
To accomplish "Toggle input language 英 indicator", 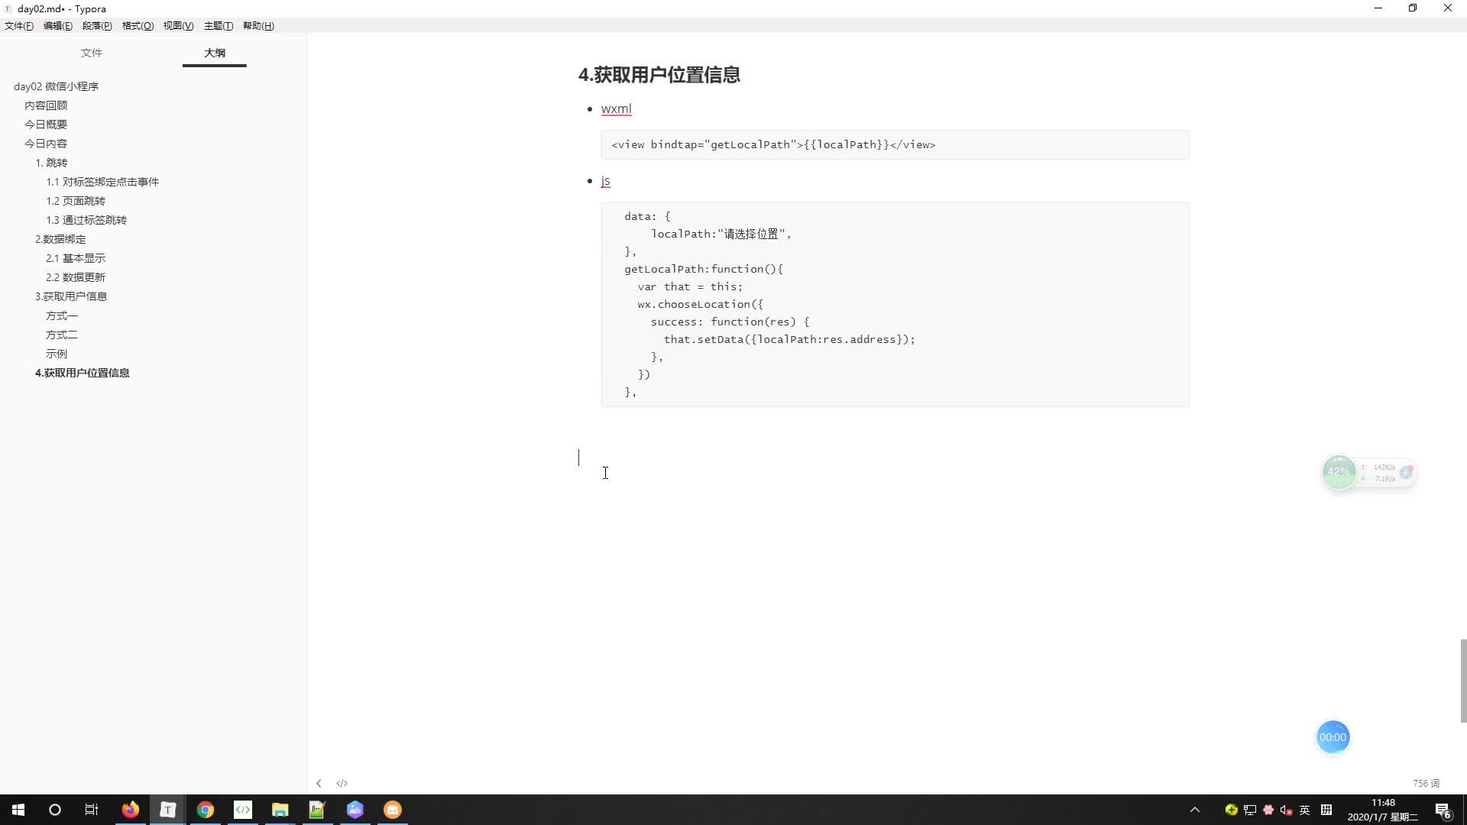I will click(1304, 810).
